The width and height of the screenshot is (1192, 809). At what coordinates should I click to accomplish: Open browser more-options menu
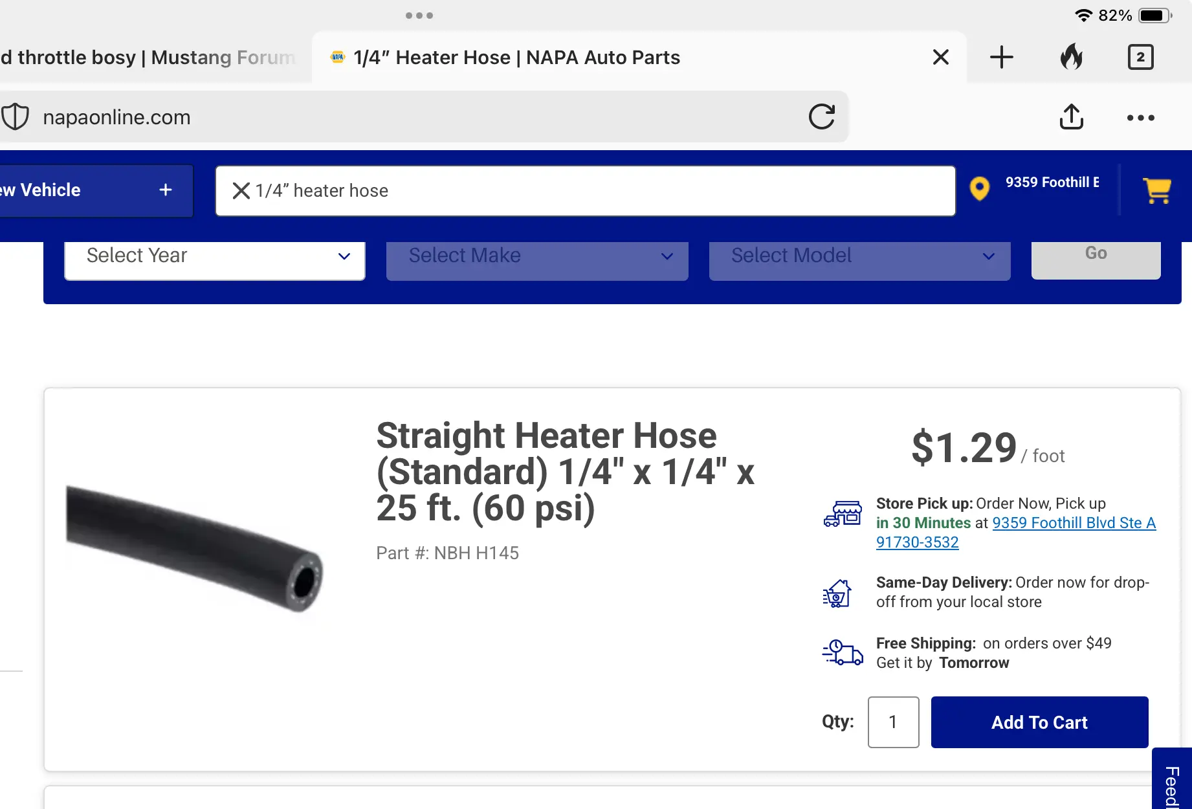pyautogui.click(x=1140, y=118)
